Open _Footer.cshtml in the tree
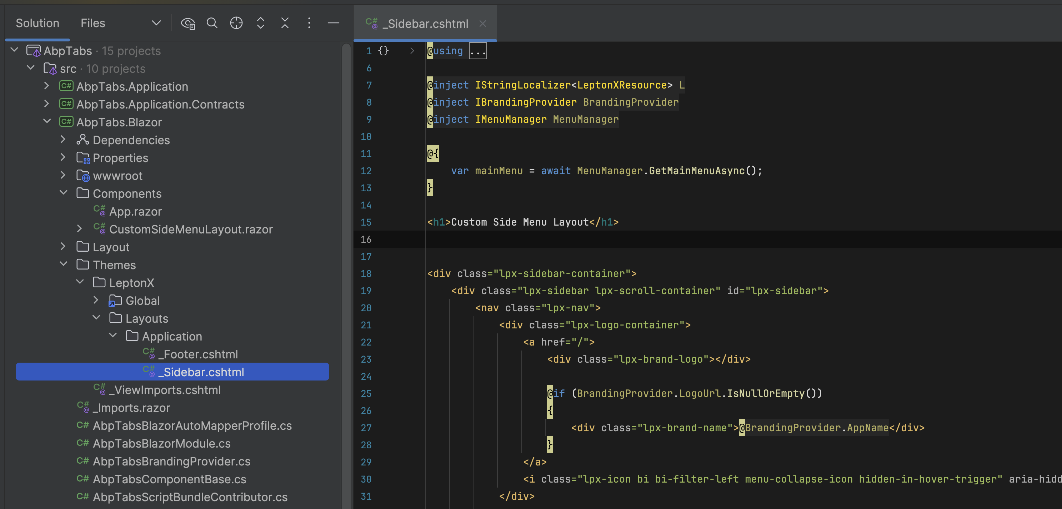This screenshot has height=509, width=1062. click(x=200, y=354)
